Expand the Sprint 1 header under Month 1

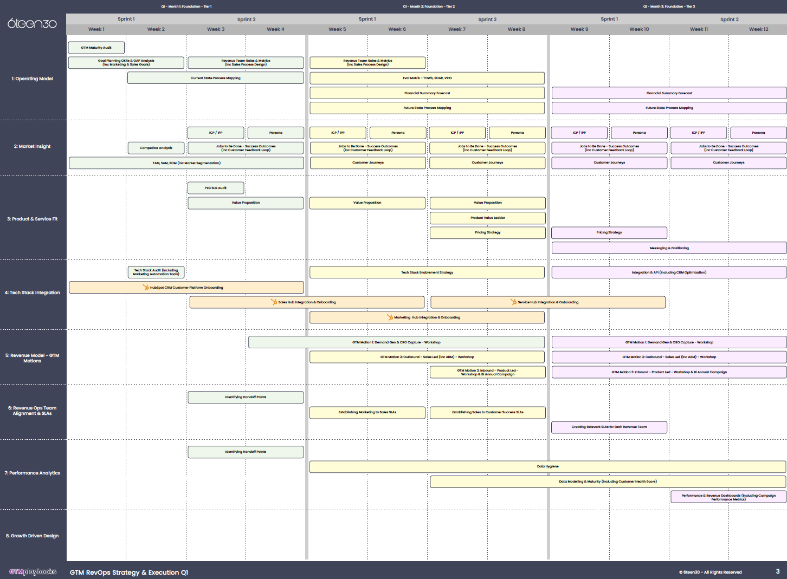126,18
